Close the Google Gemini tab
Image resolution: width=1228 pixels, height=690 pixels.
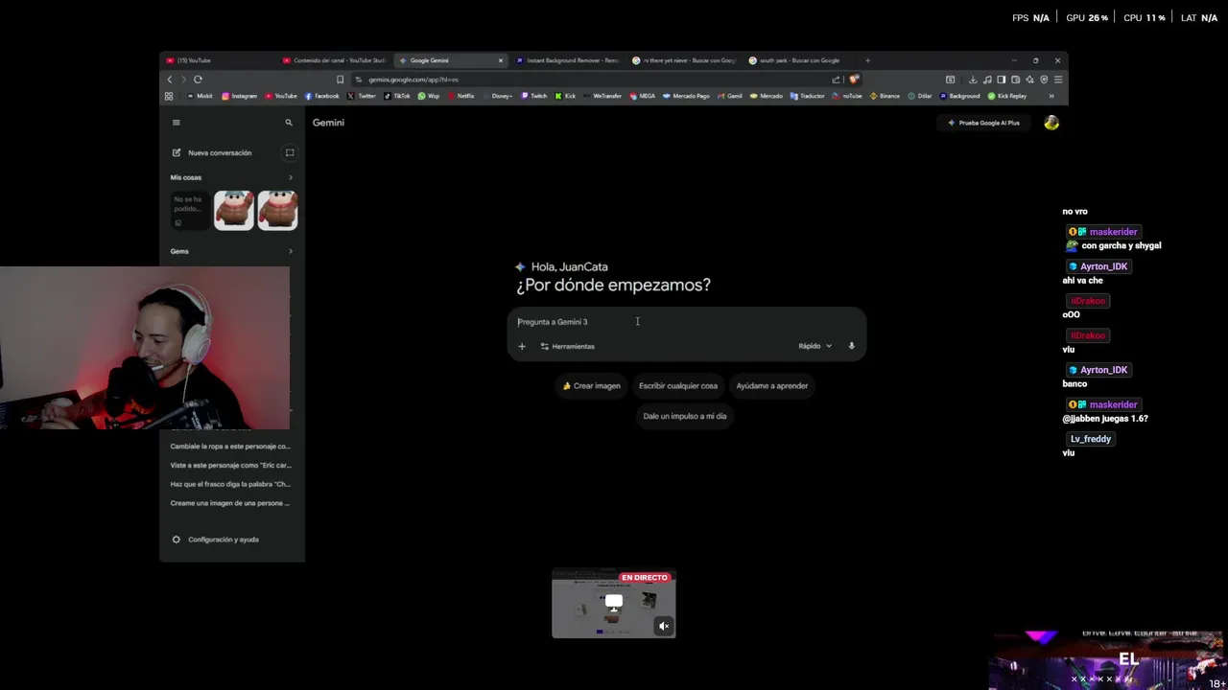click(500, 60)
